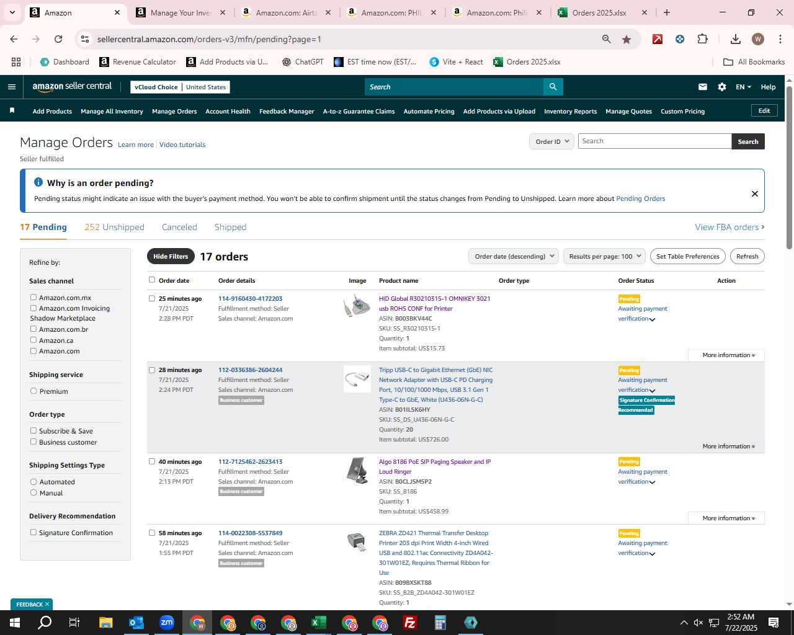Click the red Adobe Acrobat extension icon

[658, 39]
